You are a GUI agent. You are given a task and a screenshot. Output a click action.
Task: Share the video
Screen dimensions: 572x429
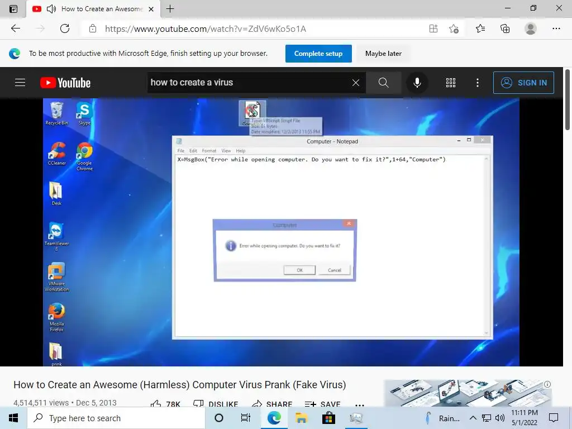pos(272,403)
